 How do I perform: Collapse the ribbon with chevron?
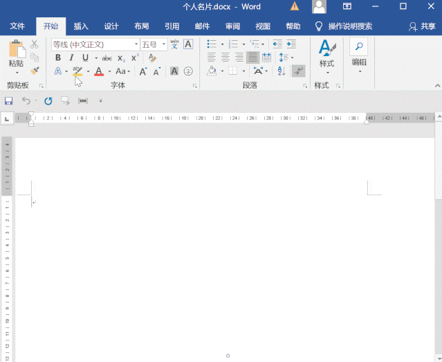coord(437,86)
